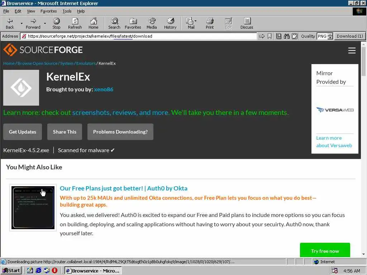Viewport: 367px width, 275px height.
Task: Open the Favorites toolbar button
Action: [x=133, y=23]
